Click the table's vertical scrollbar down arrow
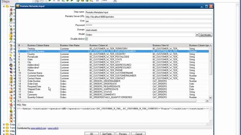This screenshot has height=135, width=241. tap(210, 97)
